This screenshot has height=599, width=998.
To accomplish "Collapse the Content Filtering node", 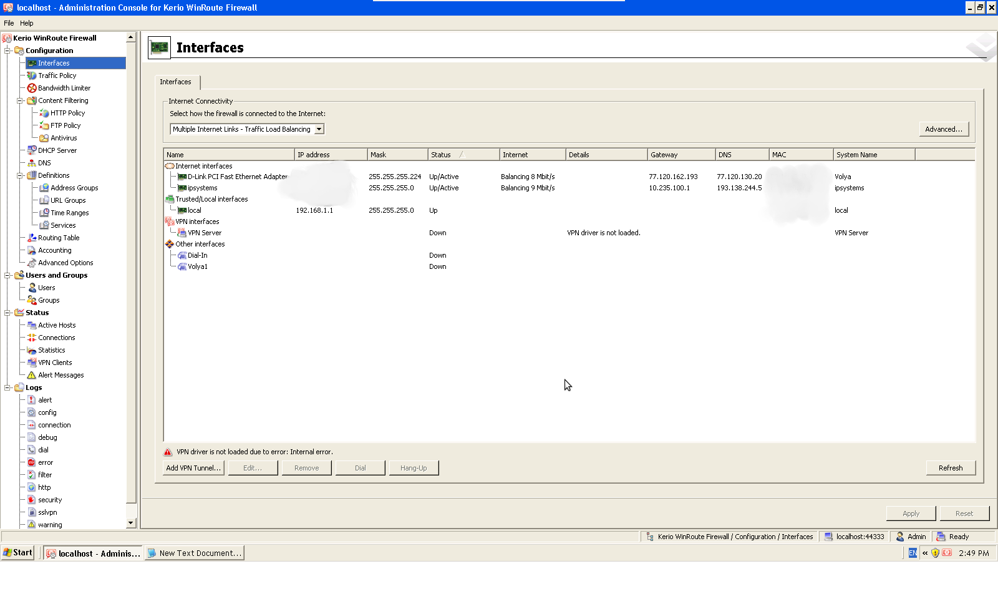I will 20,100.
